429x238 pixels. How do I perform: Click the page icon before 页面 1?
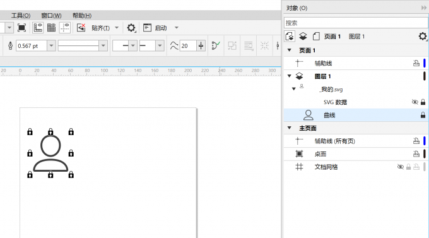(316, 36)
